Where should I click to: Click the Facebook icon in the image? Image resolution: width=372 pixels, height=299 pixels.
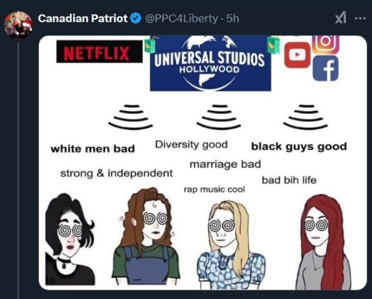pyautogui.click(x=325, y=69)
